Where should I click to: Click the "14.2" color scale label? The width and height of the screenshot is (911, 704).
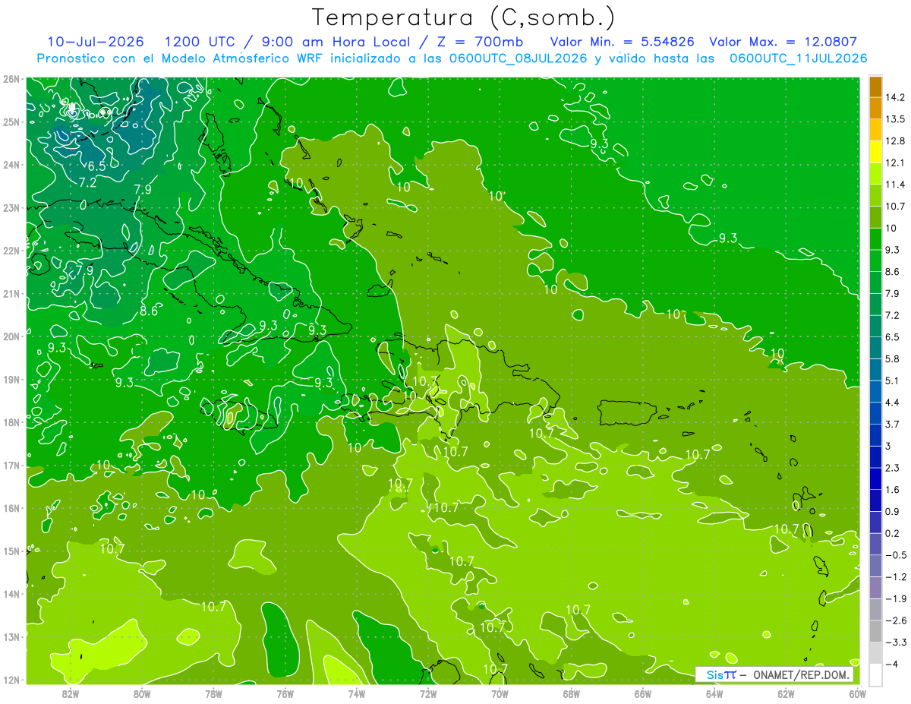[894, 97]
